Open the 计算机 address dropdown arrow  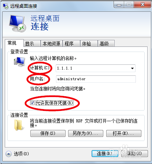coord(132,68)
